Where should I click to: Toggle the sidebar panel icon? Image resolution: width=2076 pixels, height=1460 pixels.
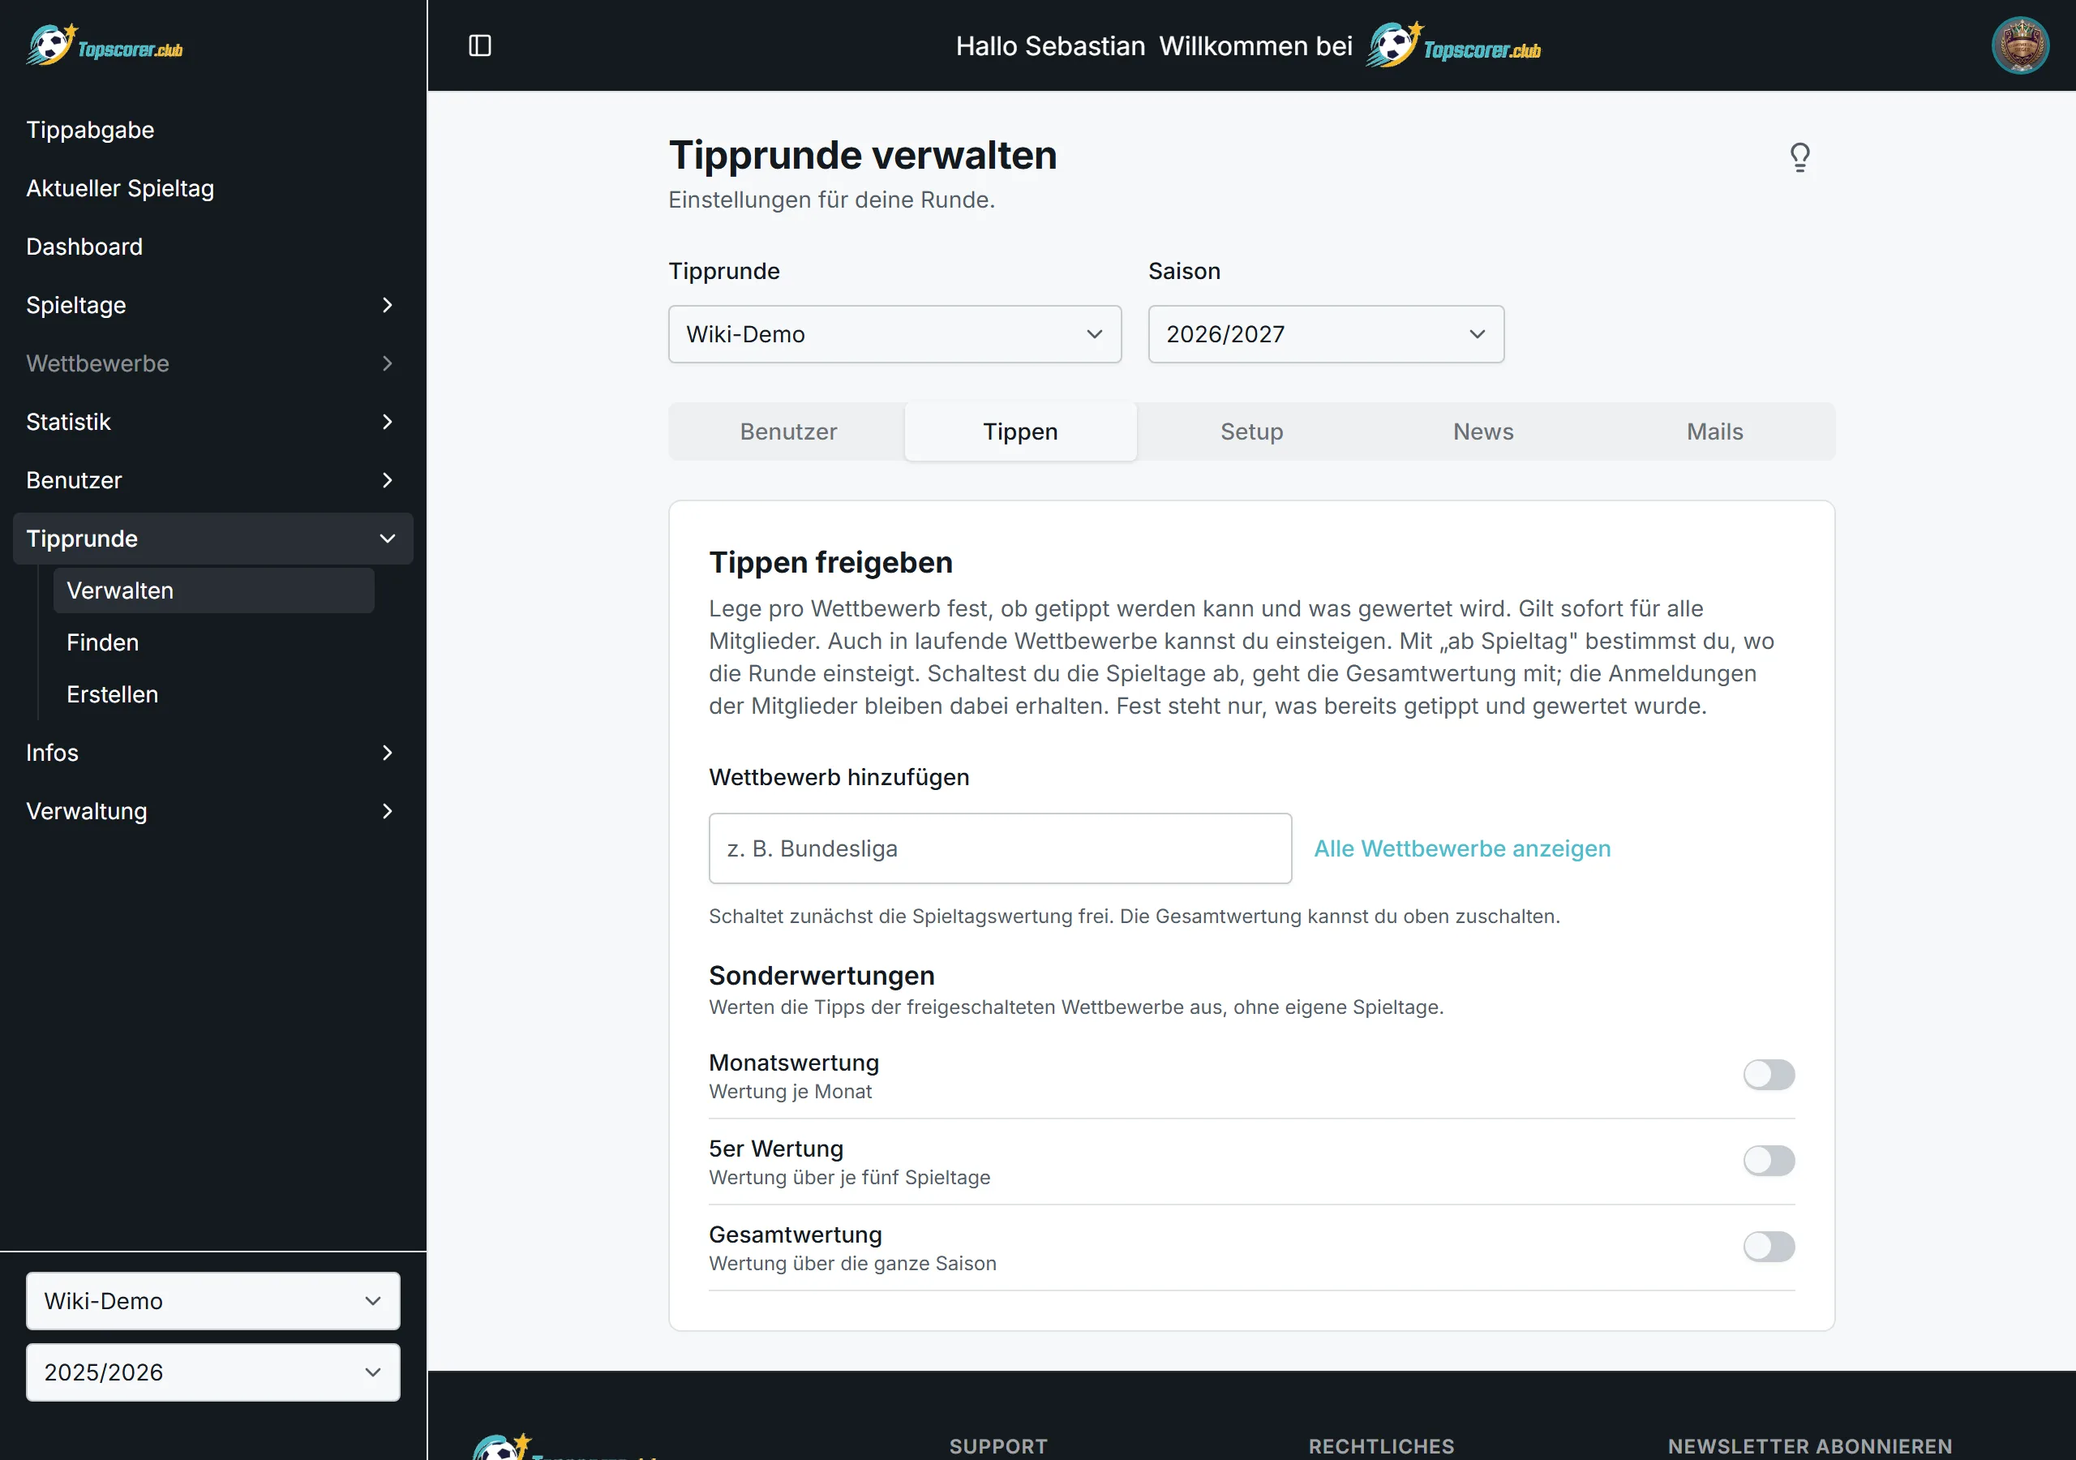point(479,45)
